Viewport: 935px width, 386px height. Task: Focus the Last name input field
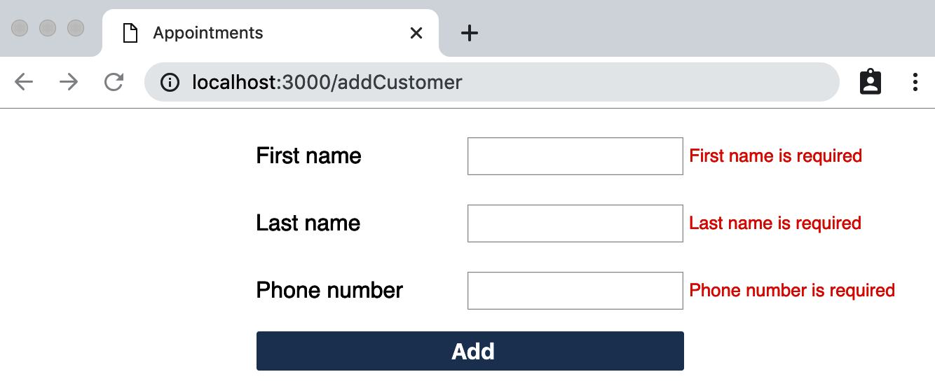[x=575, y=223]
